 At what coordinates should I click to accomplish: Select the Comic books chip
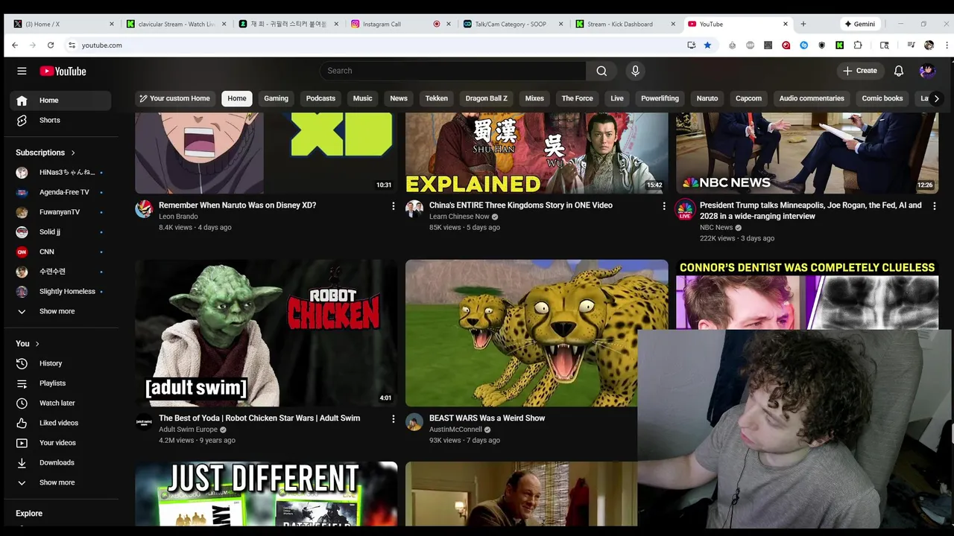tap(882, 98)
